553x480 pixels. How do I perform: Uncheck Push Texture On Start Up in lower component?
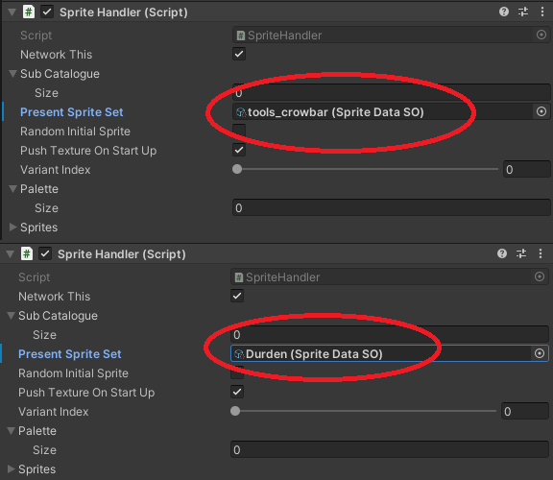click(x=237, y=392)
